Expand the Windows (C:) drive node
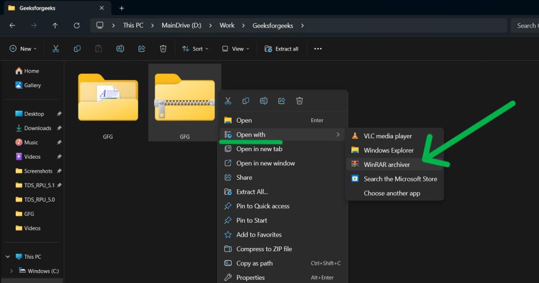539x283 pixels. point(11,271)
